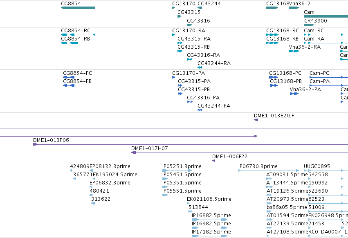Viewport: 348px width, 238px height.
Task: Click protein CG13170-PA
Action: (x=173, y=77)
